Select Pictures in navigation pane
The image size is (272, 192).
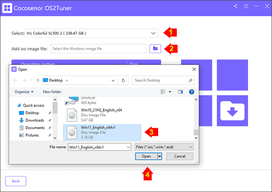click(29, 135)
